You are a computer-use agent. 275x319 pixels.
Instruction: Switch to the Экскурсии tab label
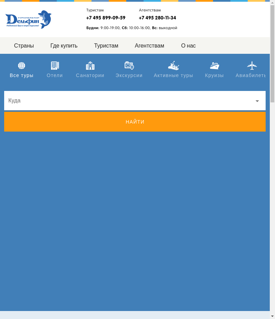129,75
